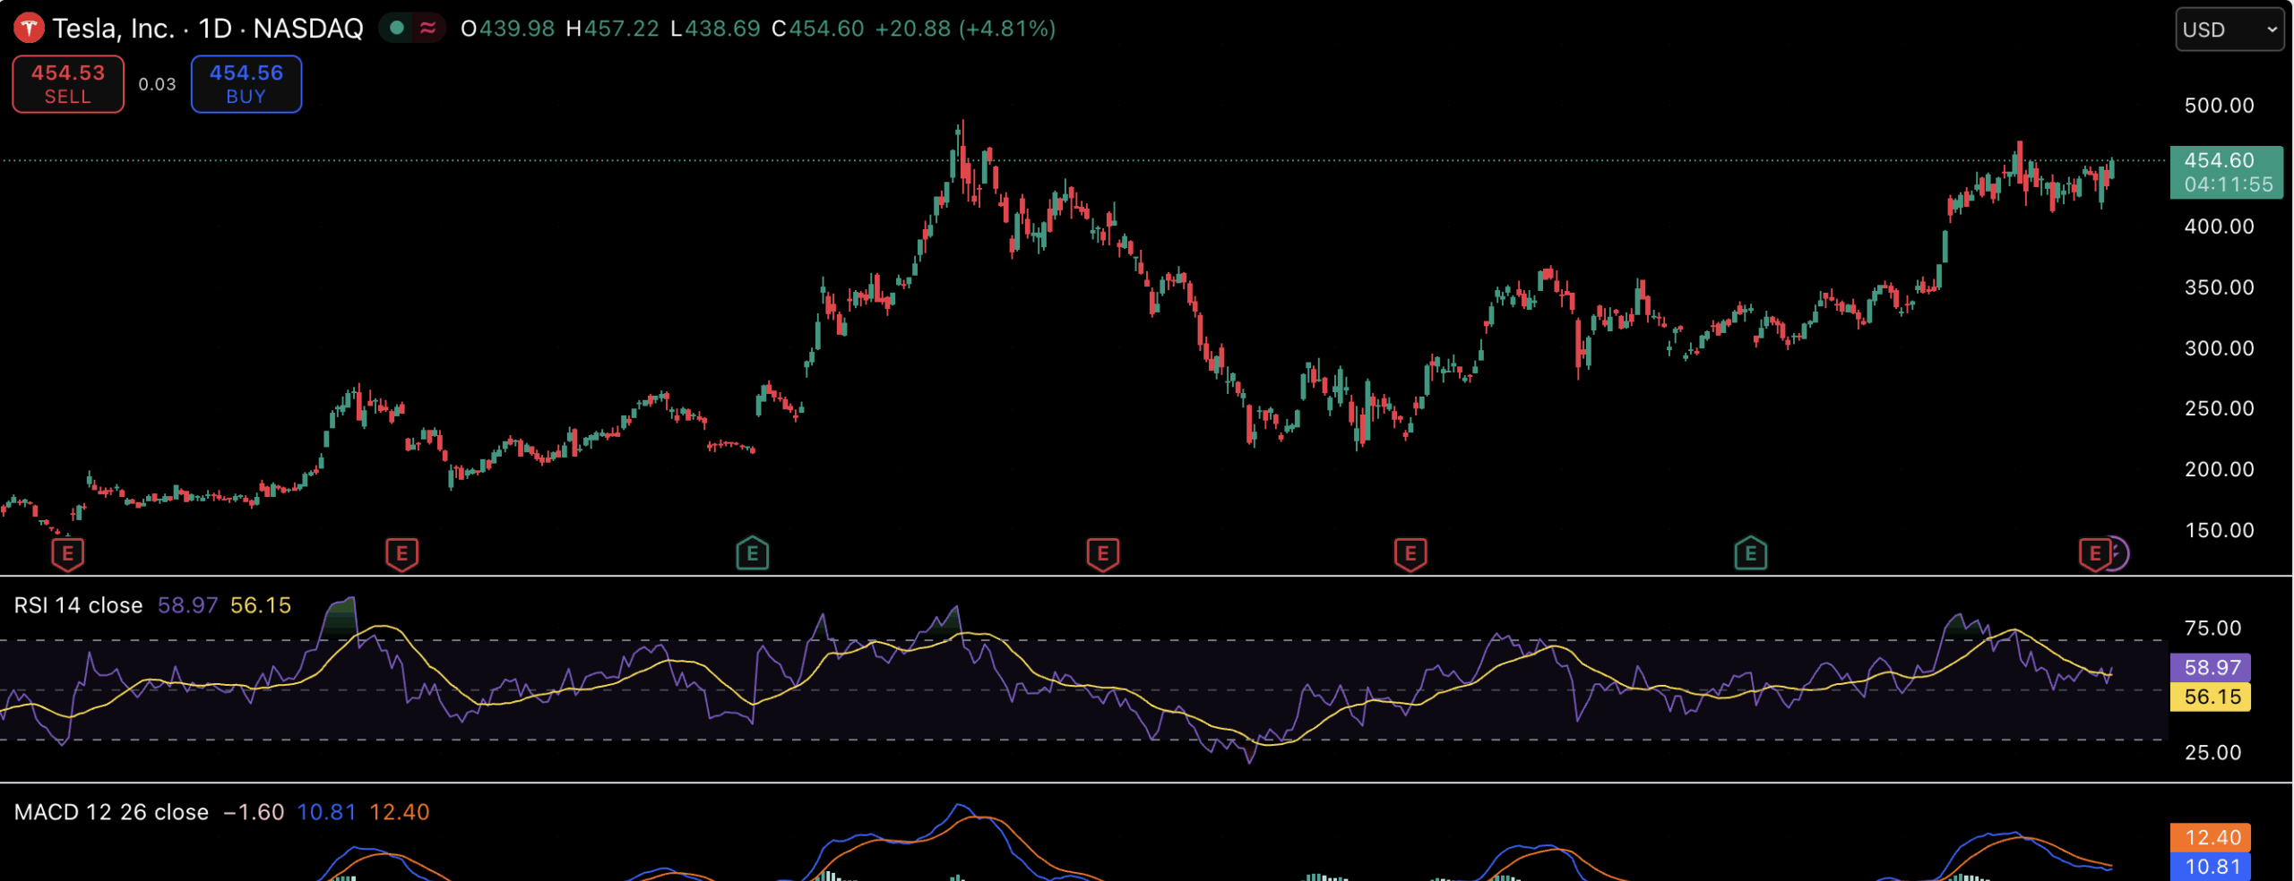Click the RSI 14 close legend
Image resolution: width=2294 pixels, height=881 pixels.
[79, 605]
